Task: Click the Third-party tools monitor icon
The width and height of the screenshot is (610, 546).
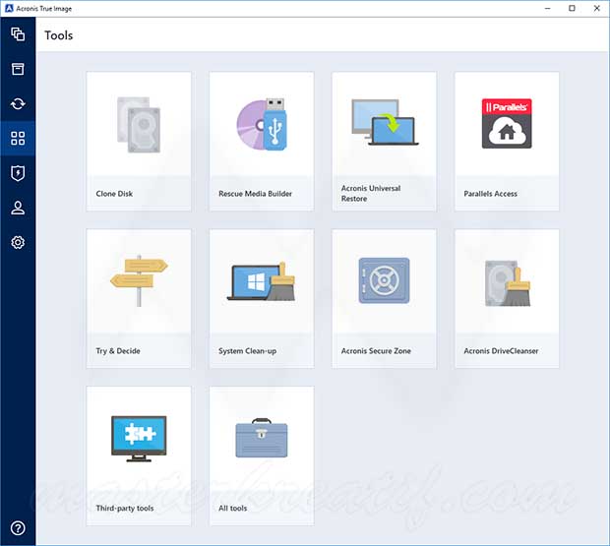Action: (139, 439)
